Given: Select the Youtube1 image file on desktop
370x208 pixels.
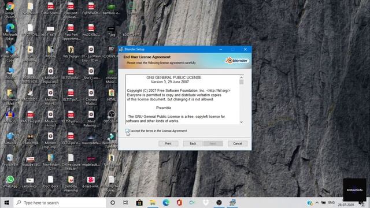Looking at the screenshot, I should pyautogui.click(x=30, y=161).
